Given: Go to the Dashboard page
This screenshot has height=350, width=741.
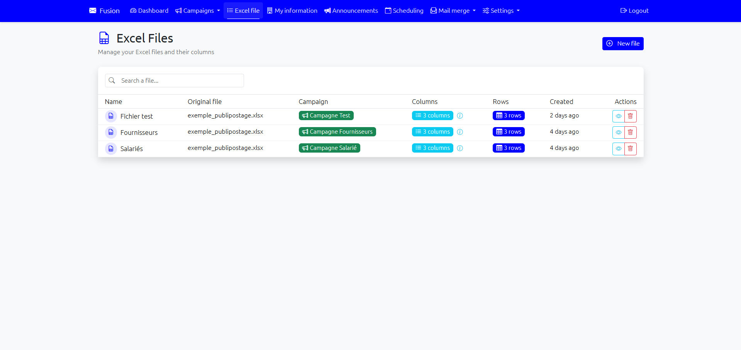Looking at the screenshot, I should pyautogui.click(x=149, y=11).
